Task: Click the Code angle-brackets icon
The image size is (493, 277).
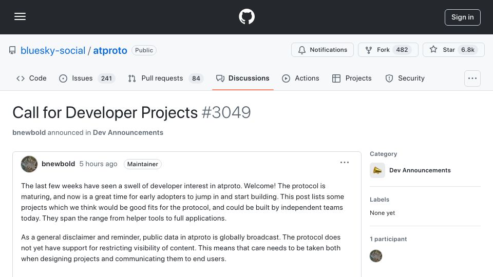Action: click(21, 78)
